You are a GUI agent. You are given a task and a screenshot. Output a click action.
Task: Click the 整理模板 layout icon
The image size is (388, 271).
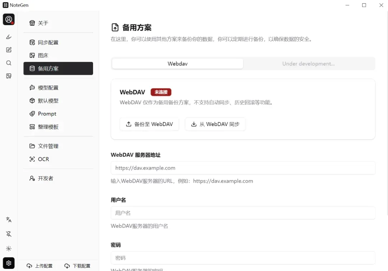(x=32, y=127)
